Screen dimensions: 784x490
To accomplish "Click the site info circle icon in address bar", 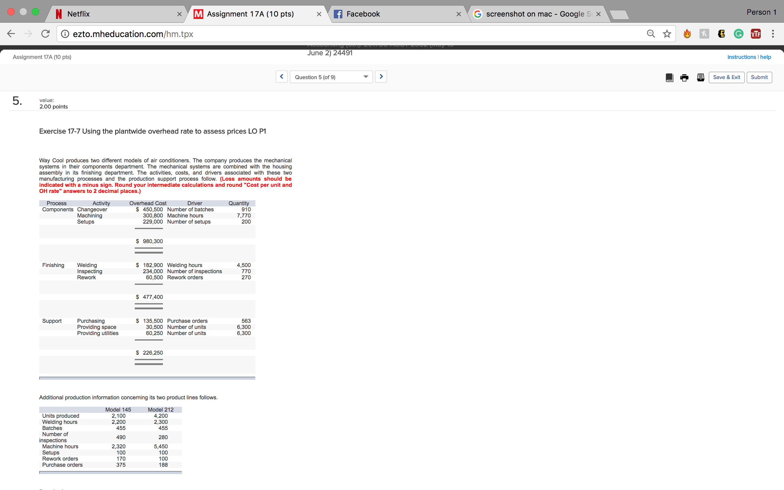I will pos(65,33).
